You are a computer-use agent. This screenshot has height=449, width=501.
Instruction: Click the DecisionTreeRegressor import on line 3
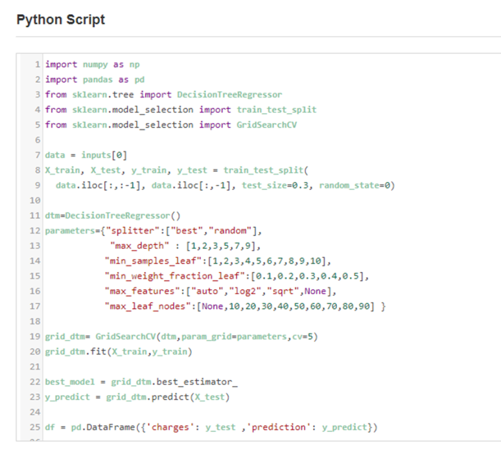pos(229,95)
